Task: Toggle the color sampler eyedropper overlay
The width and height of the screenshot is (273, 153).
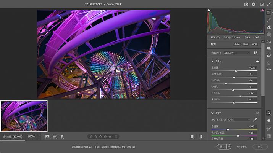Action: click(x=269, y=129)
